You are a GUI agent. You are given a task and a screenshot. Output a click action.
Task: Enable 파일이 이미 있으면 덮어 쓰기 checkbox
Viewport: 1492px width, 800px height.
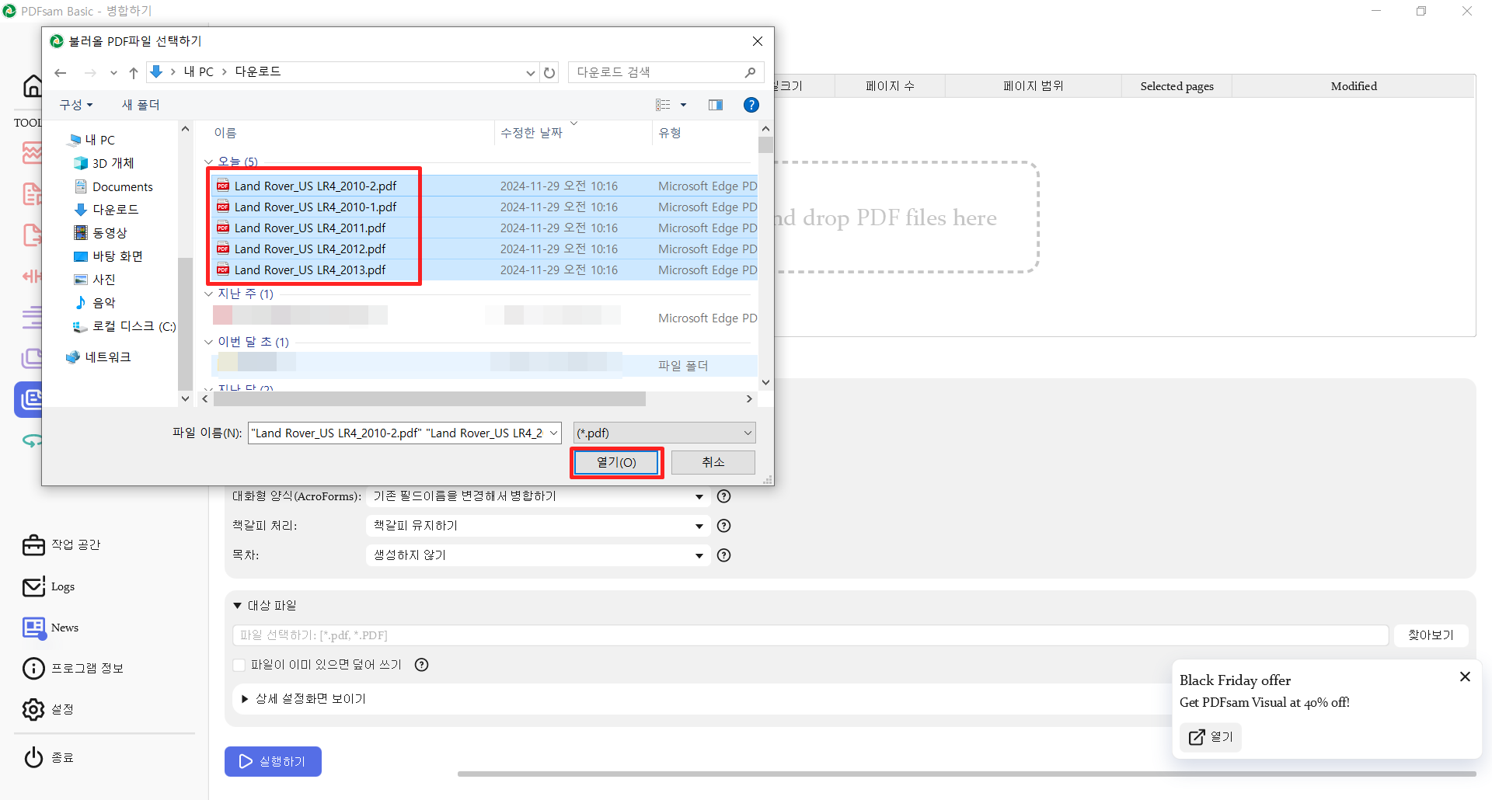(x=239, y=665)
